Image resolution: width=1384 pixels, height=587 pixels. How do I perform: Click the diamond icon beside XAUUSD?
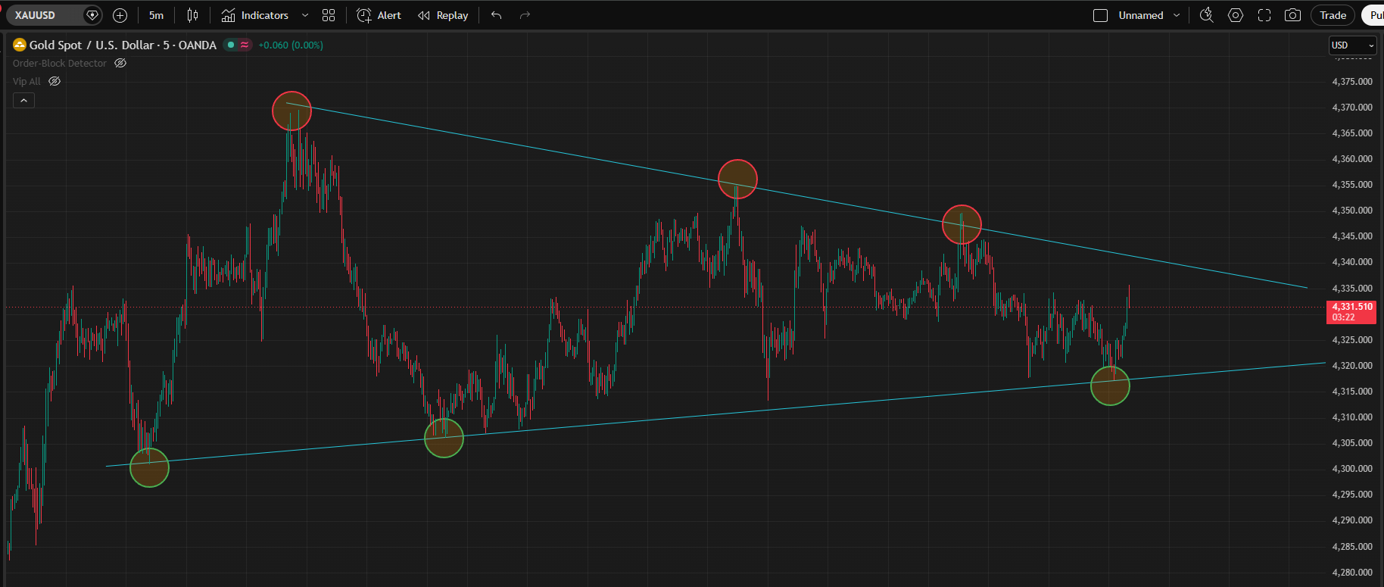click(92, 15)
